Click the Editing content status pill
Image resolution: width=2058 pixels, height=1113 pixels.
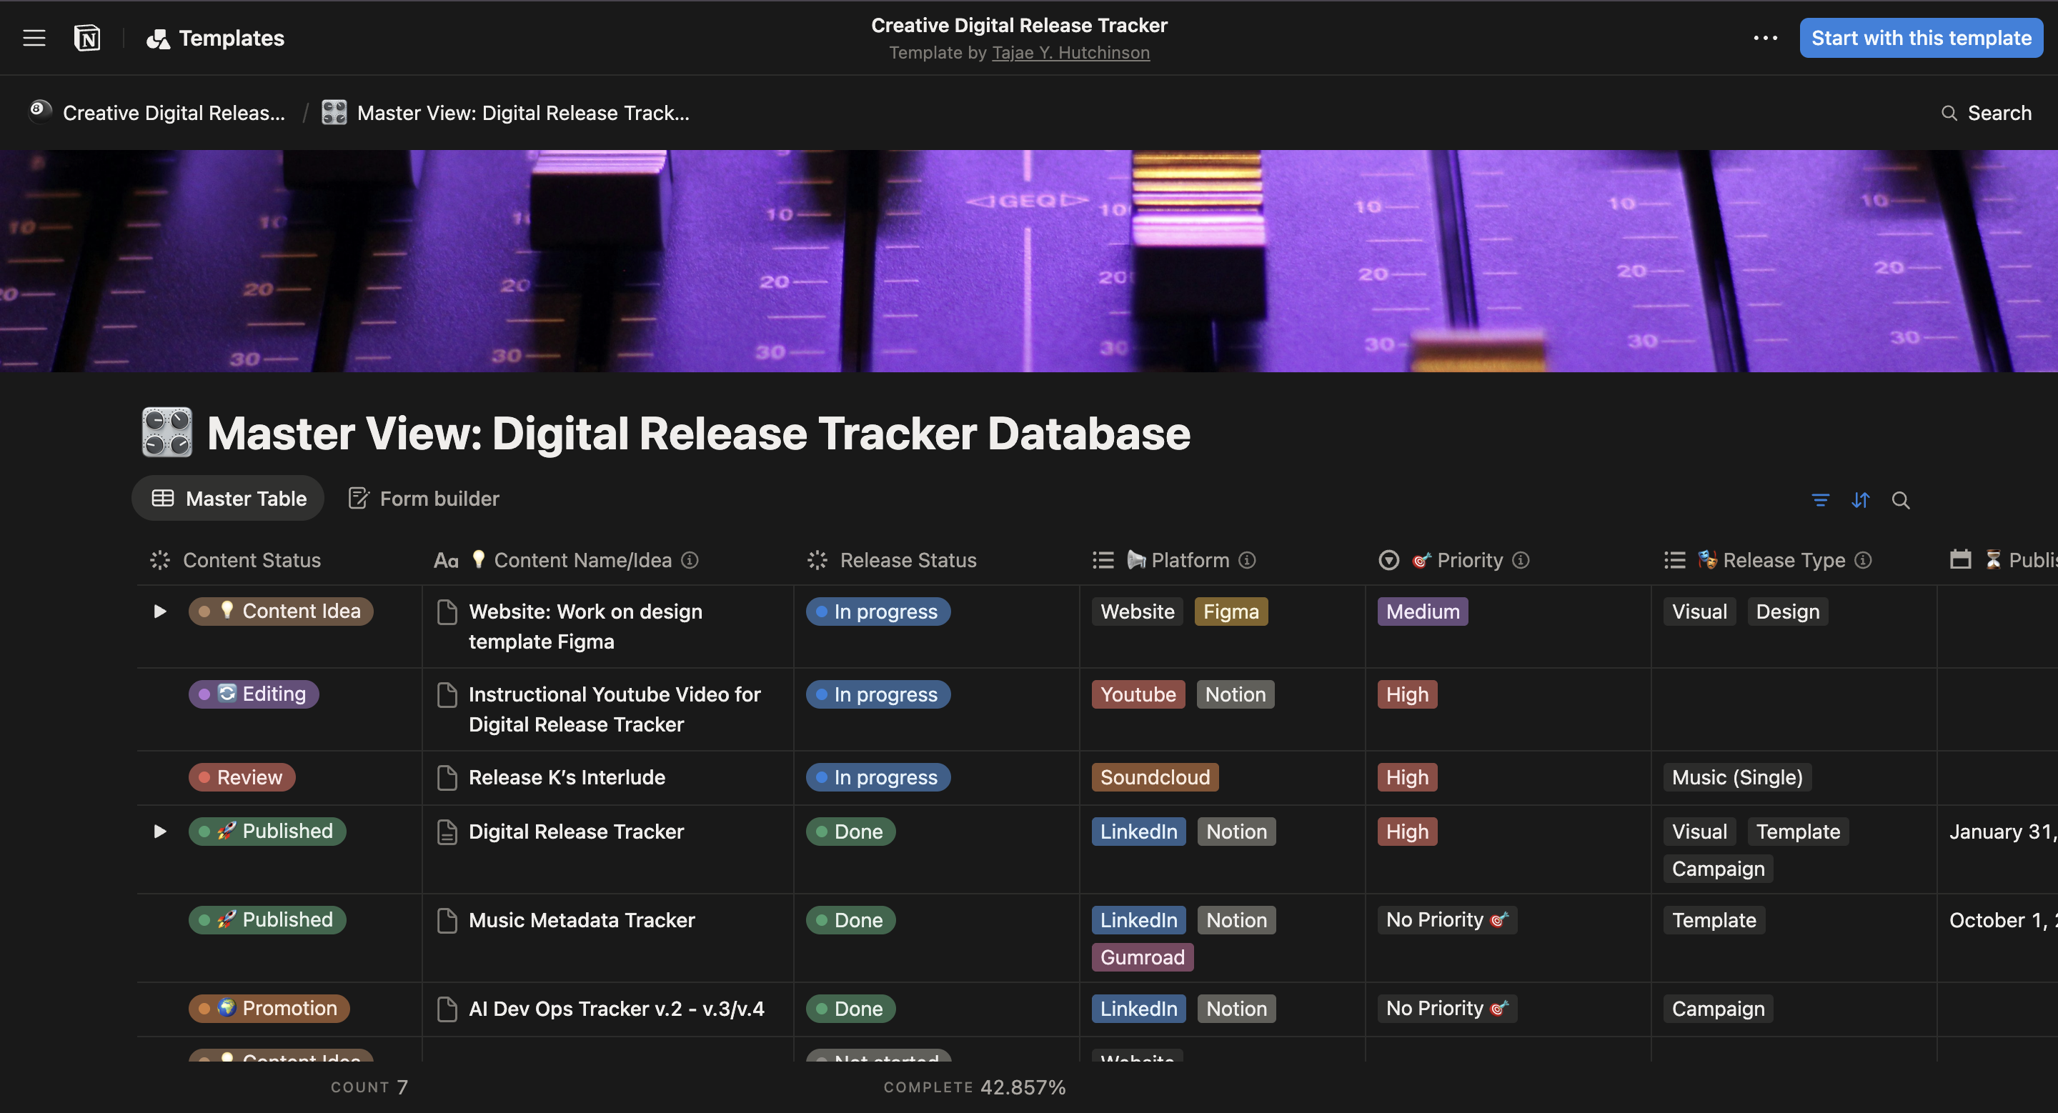coord(254,694)
